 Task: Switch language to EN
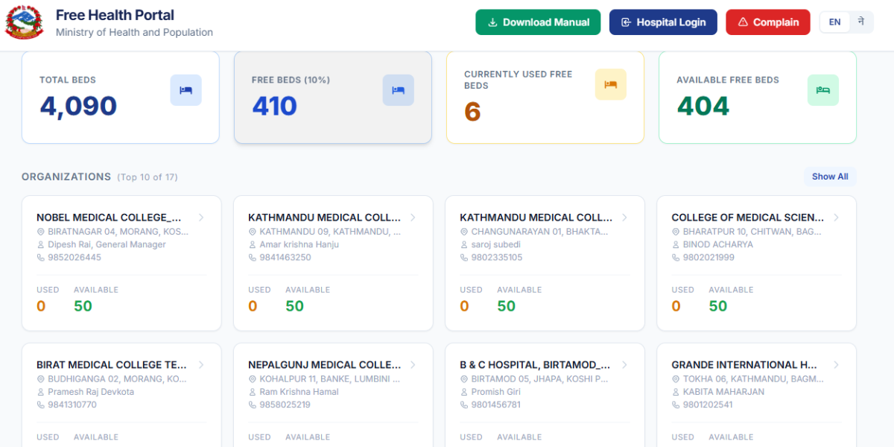[x=835, y=22]
